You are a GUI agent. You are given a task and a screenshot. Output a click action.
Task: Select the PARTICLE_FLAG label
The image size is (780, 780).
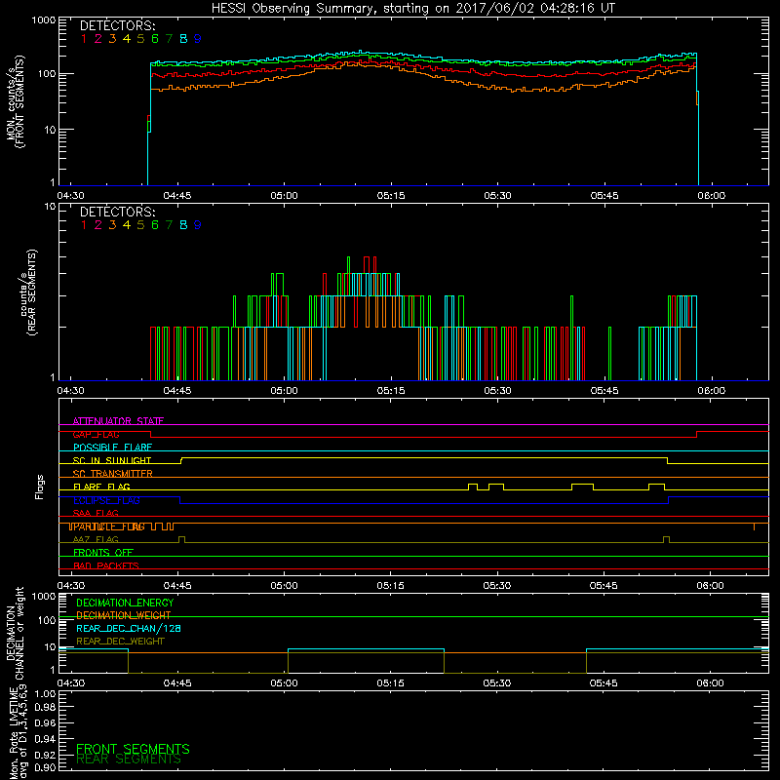click(x=108, y=526)
